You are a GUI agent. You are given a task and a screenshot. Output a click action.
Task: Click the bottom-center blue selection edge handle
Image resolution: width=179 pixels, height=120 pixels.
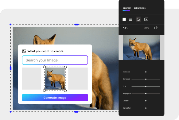(x=76, y=112)
